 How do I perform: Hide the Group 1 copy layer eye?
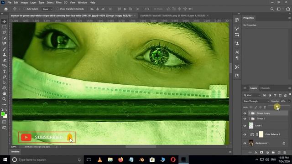coord(245,113)
